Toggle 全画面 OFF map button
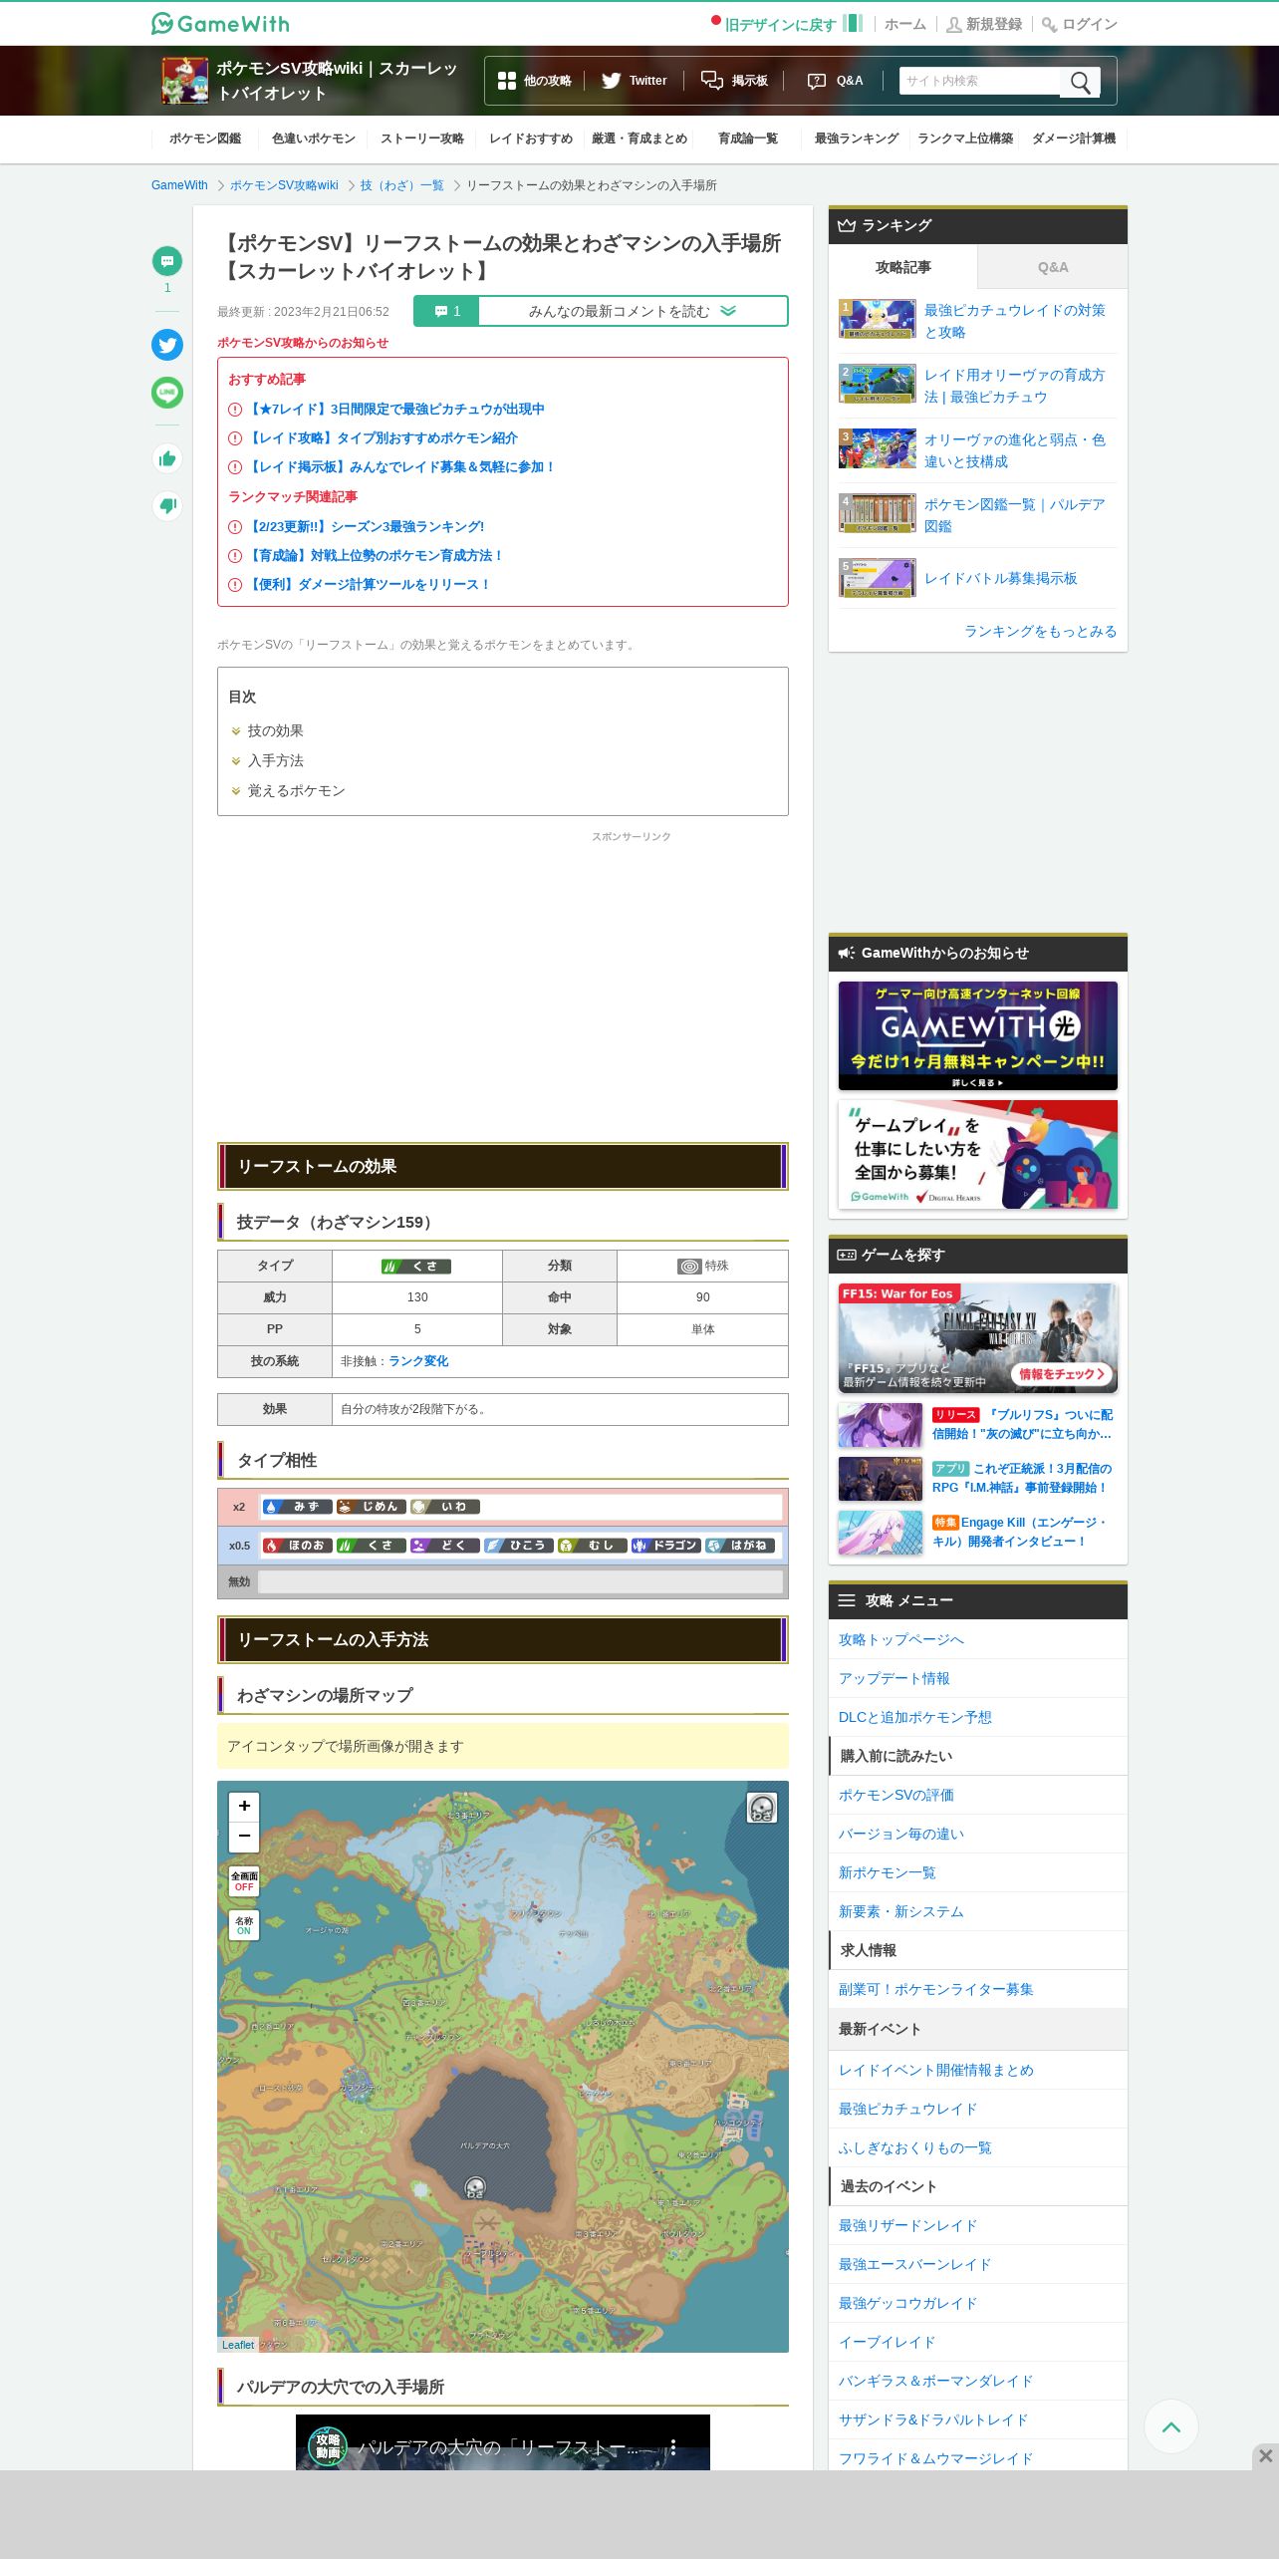The image size is (1279, 2559). (x=244, y=1880)
